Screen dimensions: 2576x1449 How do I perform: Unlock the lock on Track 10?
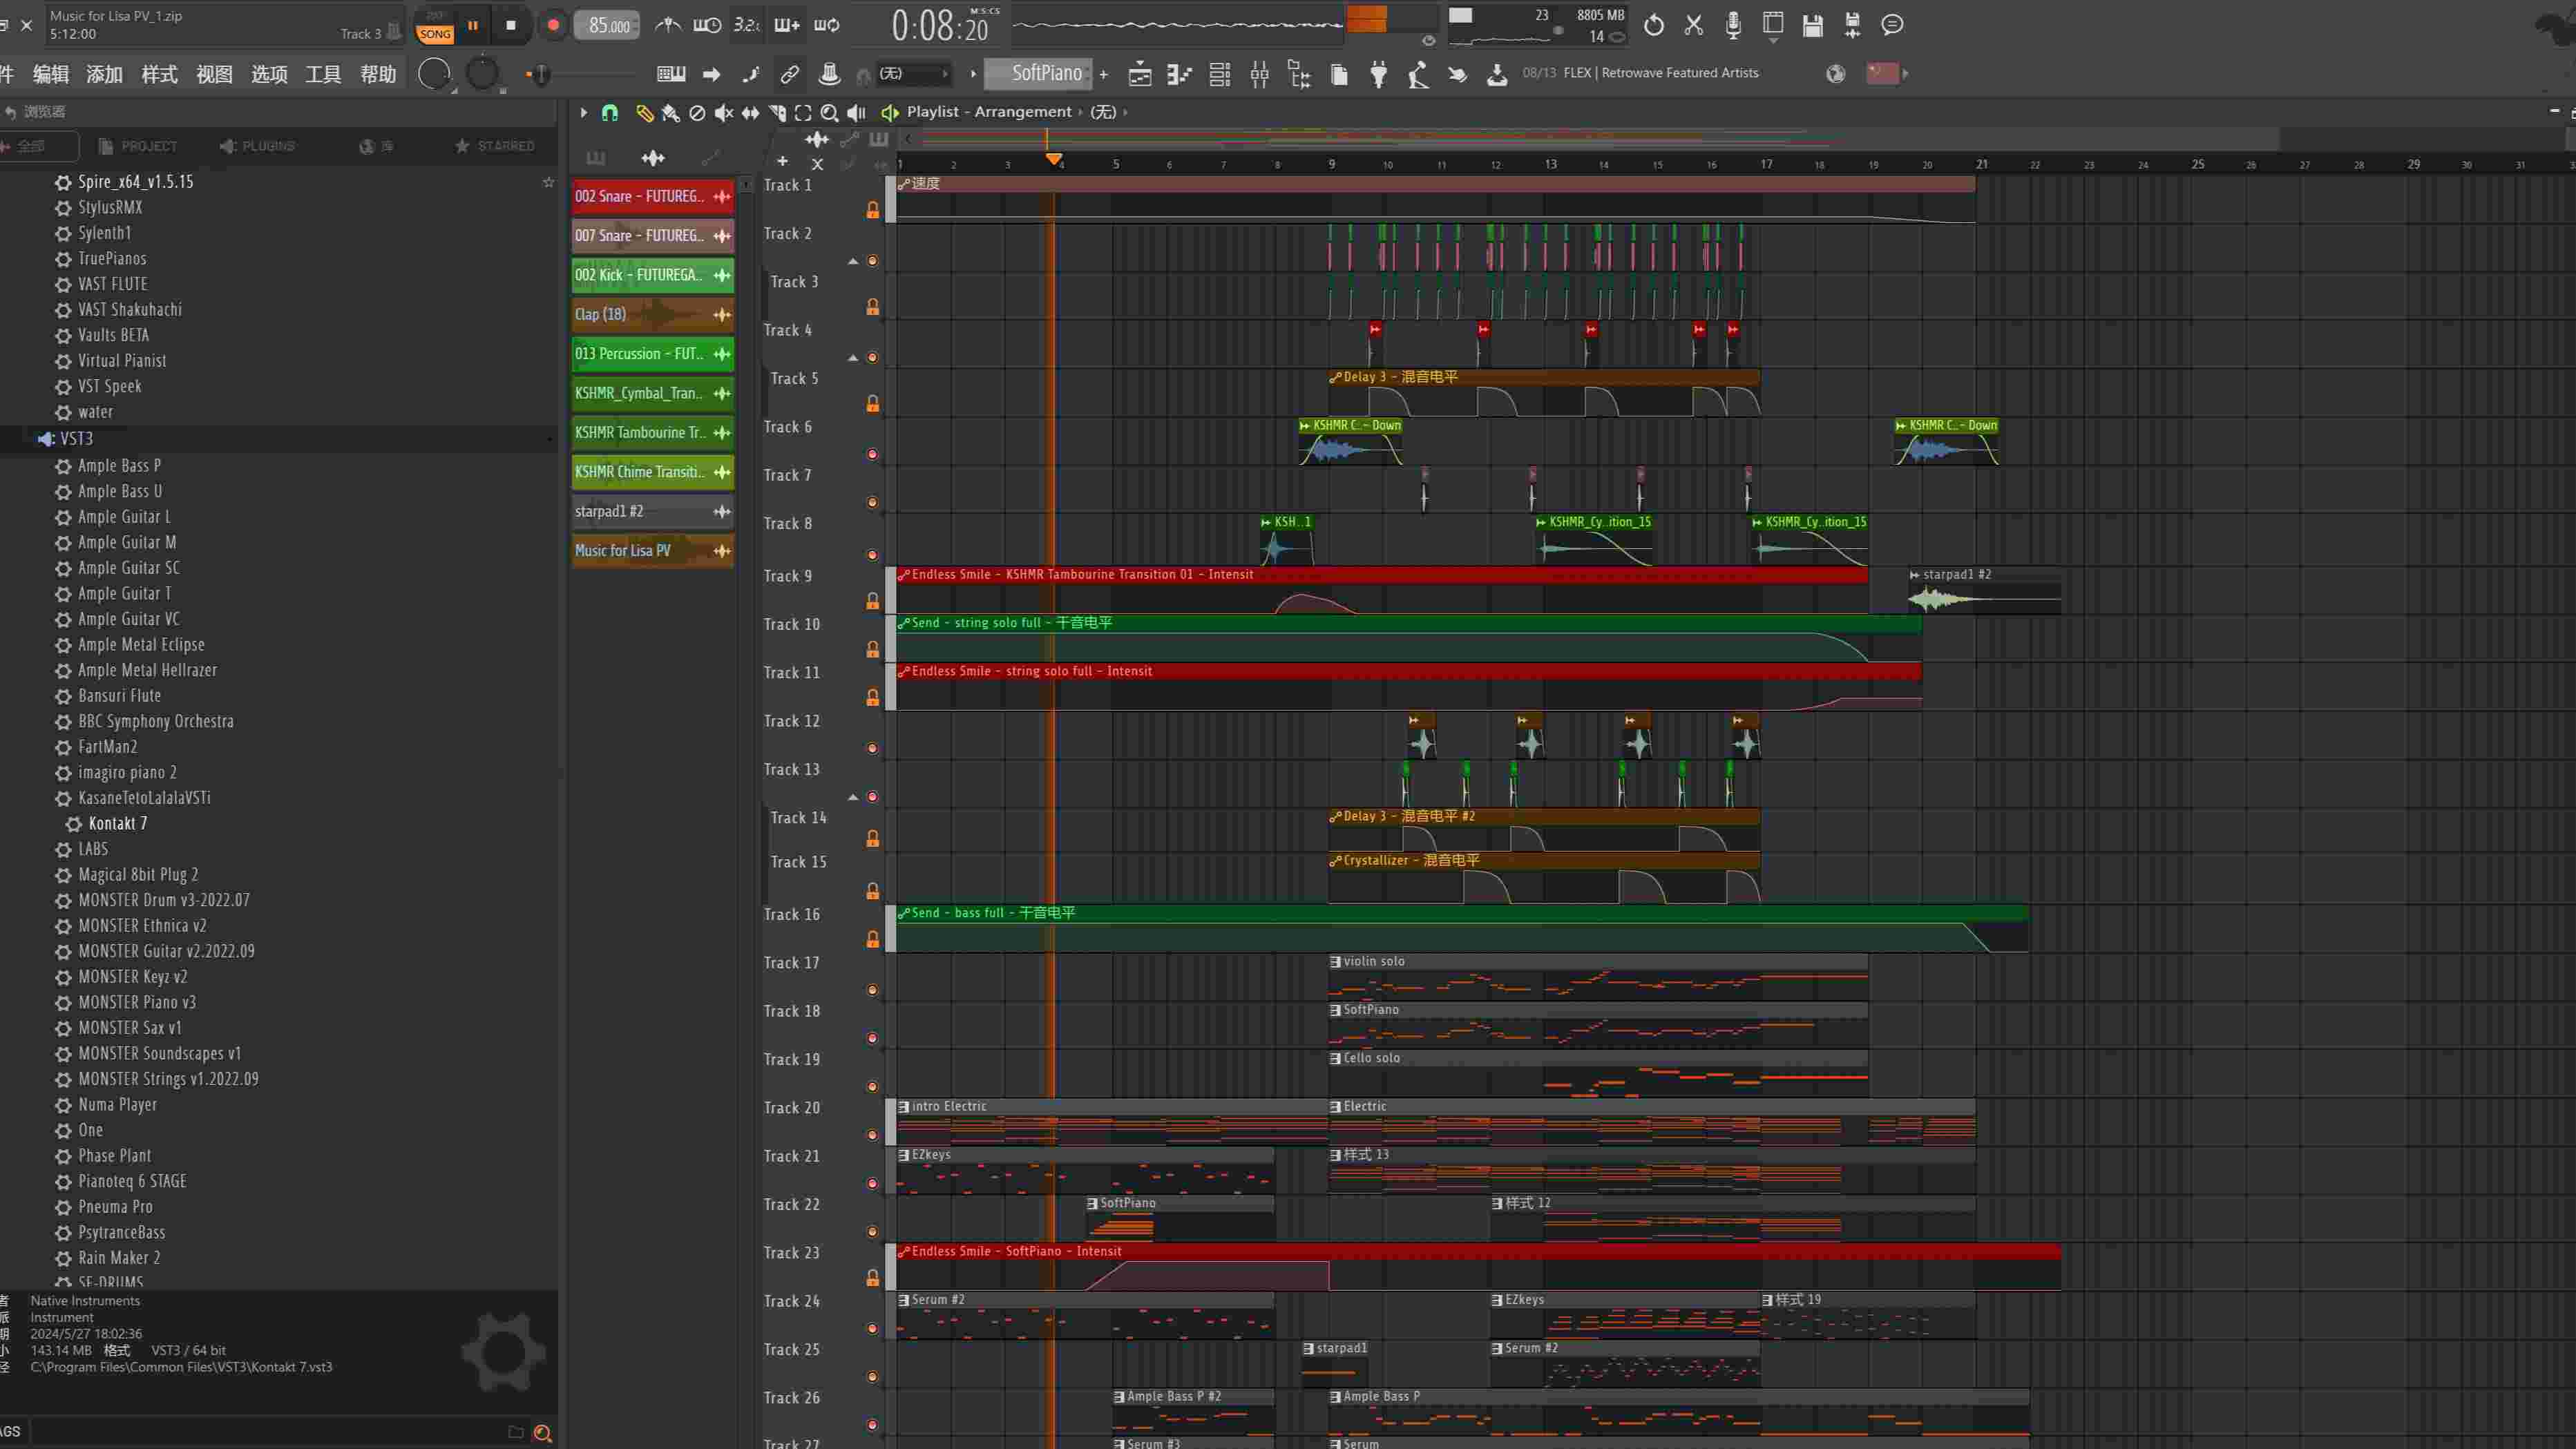click(x=872, y=649)
